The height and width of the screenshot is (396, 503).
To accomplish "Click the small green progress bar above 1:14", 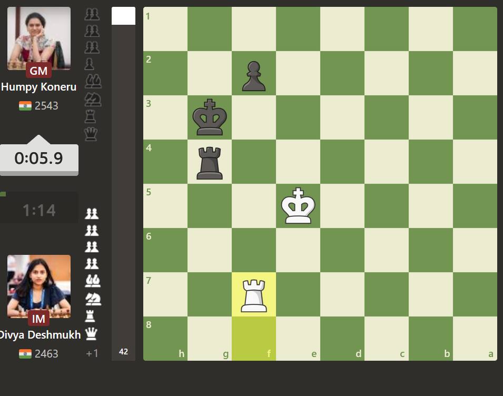I will pyautogui.click(x=3, y=194).
